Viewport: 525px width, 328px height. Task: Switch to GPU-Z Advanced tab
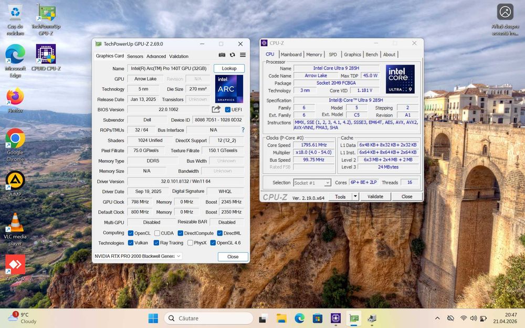(x=156, y=56)
